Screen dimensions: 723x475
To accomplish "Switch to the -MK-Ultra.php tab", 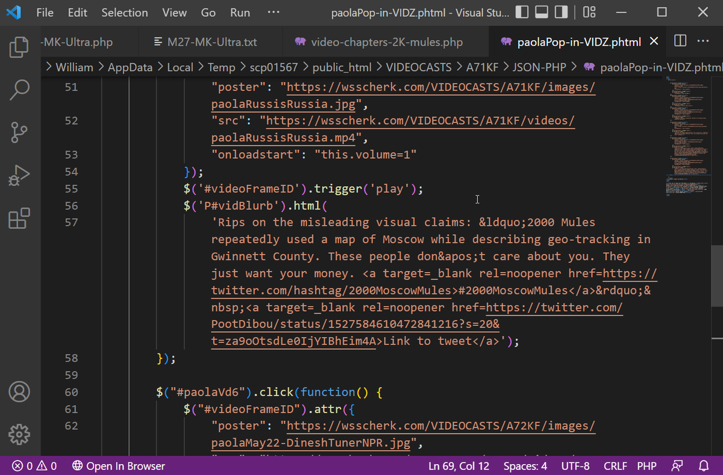I will point(91,42).
